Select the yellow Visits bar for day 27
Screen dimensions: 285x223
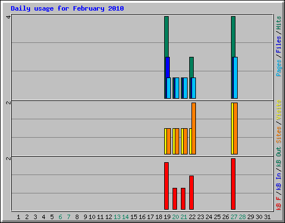[232, 128]
